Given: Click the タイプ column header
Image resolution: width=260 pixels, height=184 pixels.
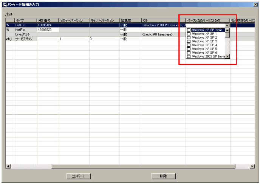Looking at the screenshot, I should point(26,20).
